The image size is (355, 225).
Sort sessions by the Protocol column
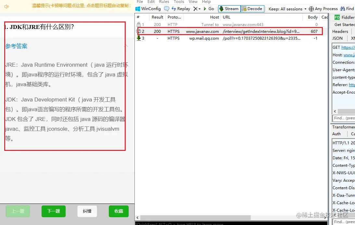(174, 17)
